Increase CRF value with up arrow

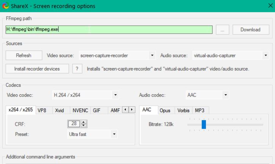(x=84, y=122)
